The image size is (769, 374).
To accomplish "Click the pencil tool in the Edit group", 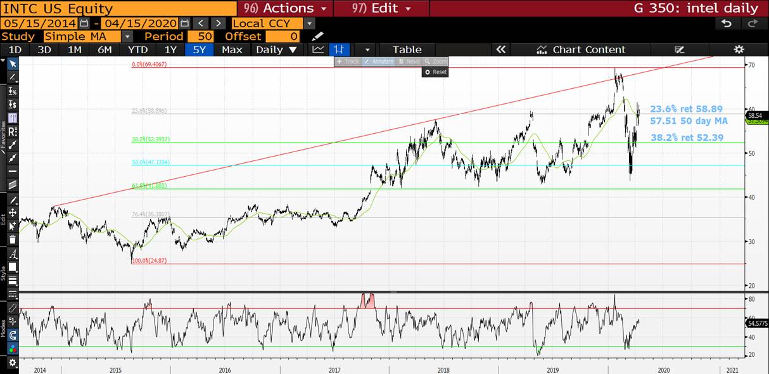I will pyautogui.click(x=13, y=200).
